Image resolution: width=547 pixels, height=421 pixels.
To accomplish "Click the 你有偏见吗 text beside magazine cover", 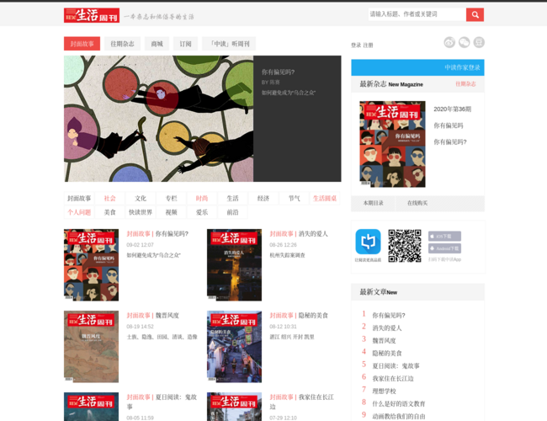I will tap(449, 125).
